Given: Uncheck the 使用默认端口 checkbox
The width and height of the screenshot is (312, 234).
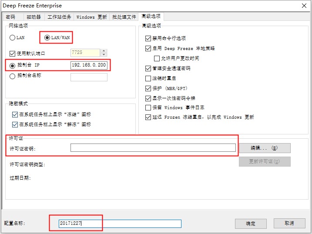Looking at the screenshot, I should (x=13, y=53).
